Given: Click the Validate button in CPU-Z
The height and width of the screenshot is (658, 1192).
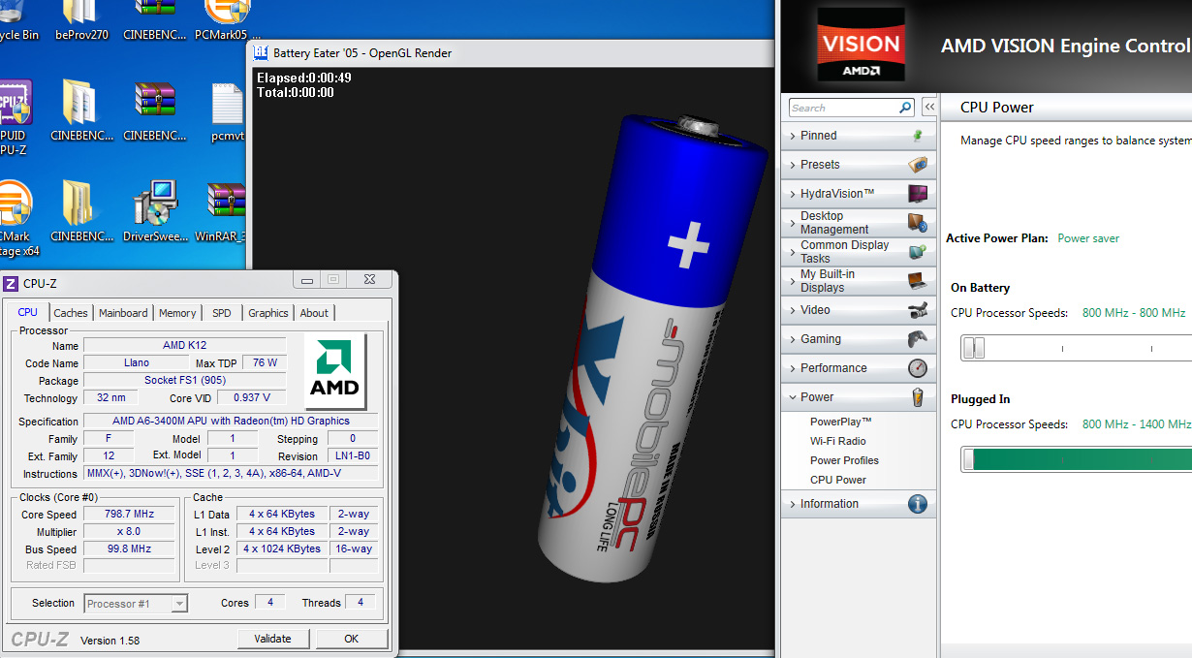Looking at the screenshot, I should [x=273, y=639].
